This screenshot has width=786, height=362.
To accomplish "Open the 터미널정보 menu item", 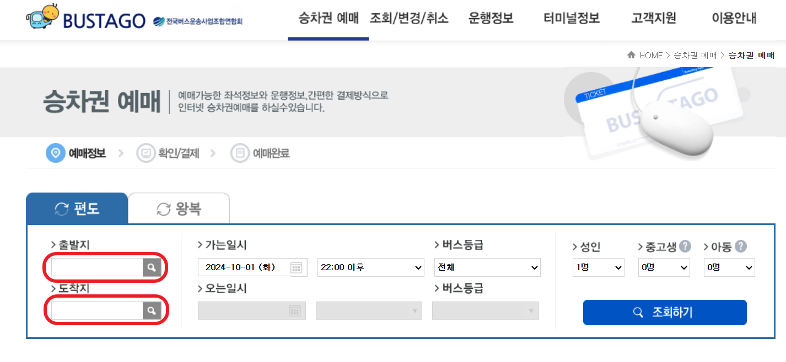I will [x=570, y=18].
